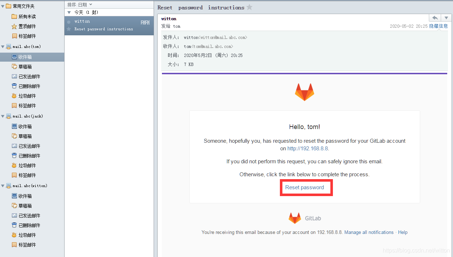The image size is (453, 257).
Task: Open 已发送邮件 under mail.abc(witton)
Action: (26, 216)
